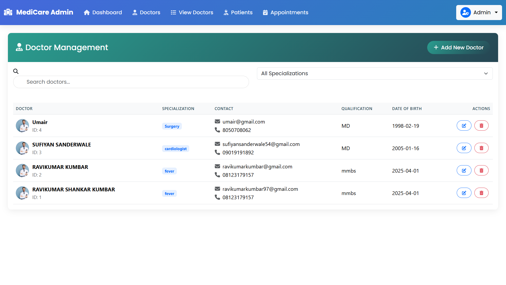
Task: Click the fever badge for ID 2
Action: coord(169,171)
